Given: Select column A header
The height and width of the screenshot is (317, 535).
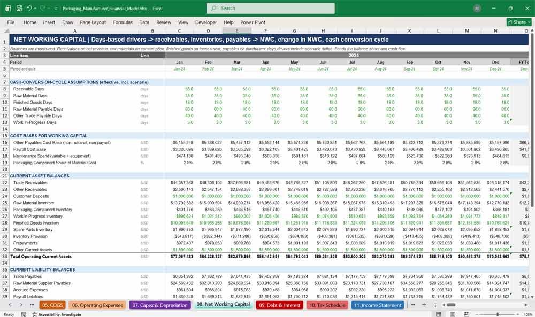Looking at the screenshot, I should [75, 31].
